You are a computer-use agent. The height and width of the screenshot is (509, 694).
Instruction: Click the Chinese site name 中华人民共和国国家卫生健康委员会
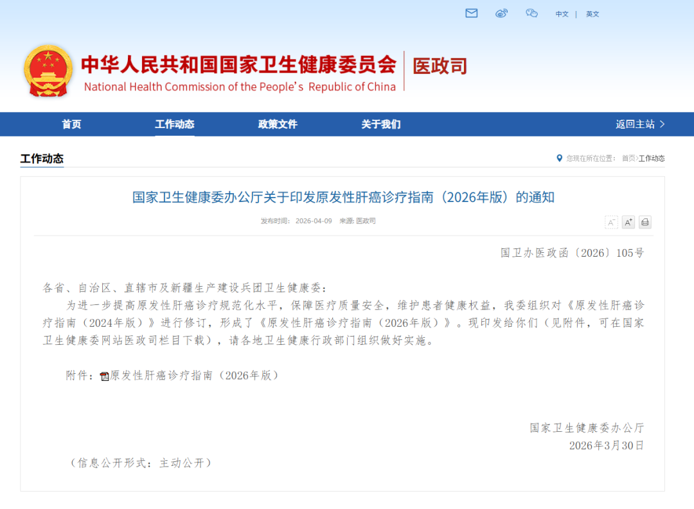pyautogui.click(x=238, y=65)
